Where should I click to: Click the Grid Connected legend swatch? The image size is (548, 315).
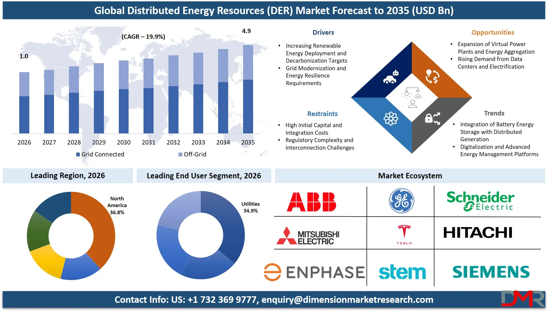(x=78, y=155)
